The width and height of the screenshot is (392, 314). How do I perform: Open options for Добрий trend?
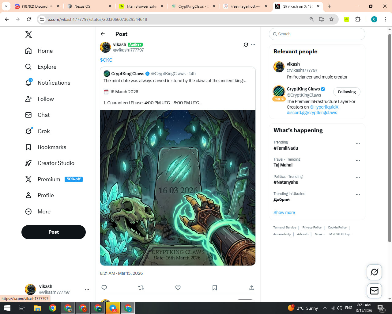358,194
